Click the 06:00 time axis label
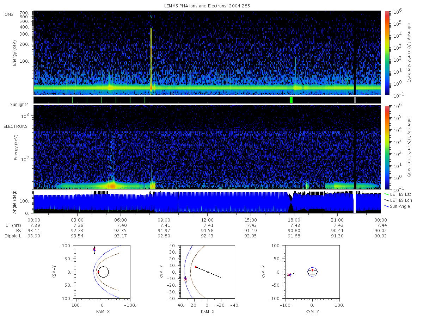423x317 pixels. 121,220
